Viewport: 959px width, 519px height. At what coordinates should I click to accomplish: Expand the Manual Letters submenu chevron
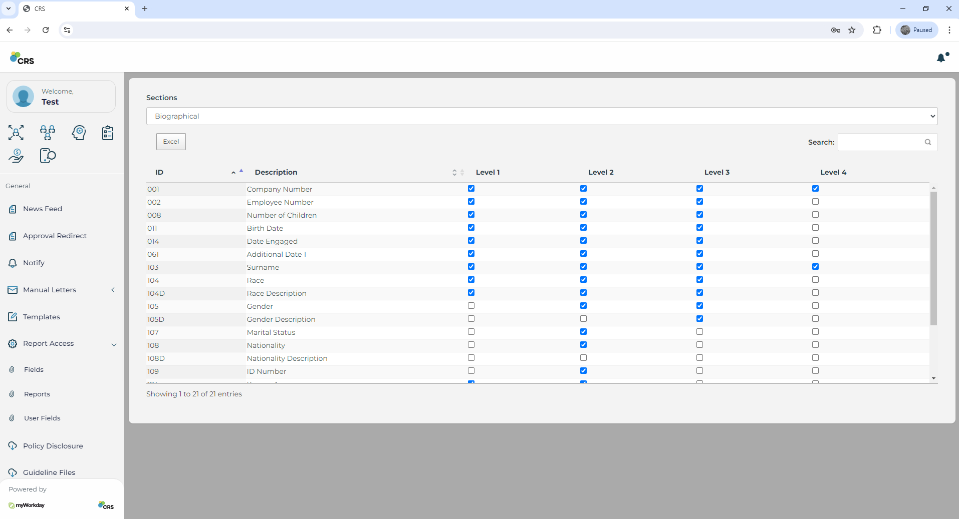[113, 290]
